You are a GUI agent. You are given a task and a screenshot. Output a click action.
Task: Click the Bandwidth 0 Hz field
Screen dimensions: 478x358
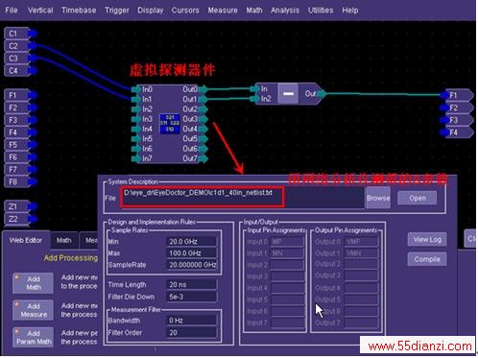191,321
